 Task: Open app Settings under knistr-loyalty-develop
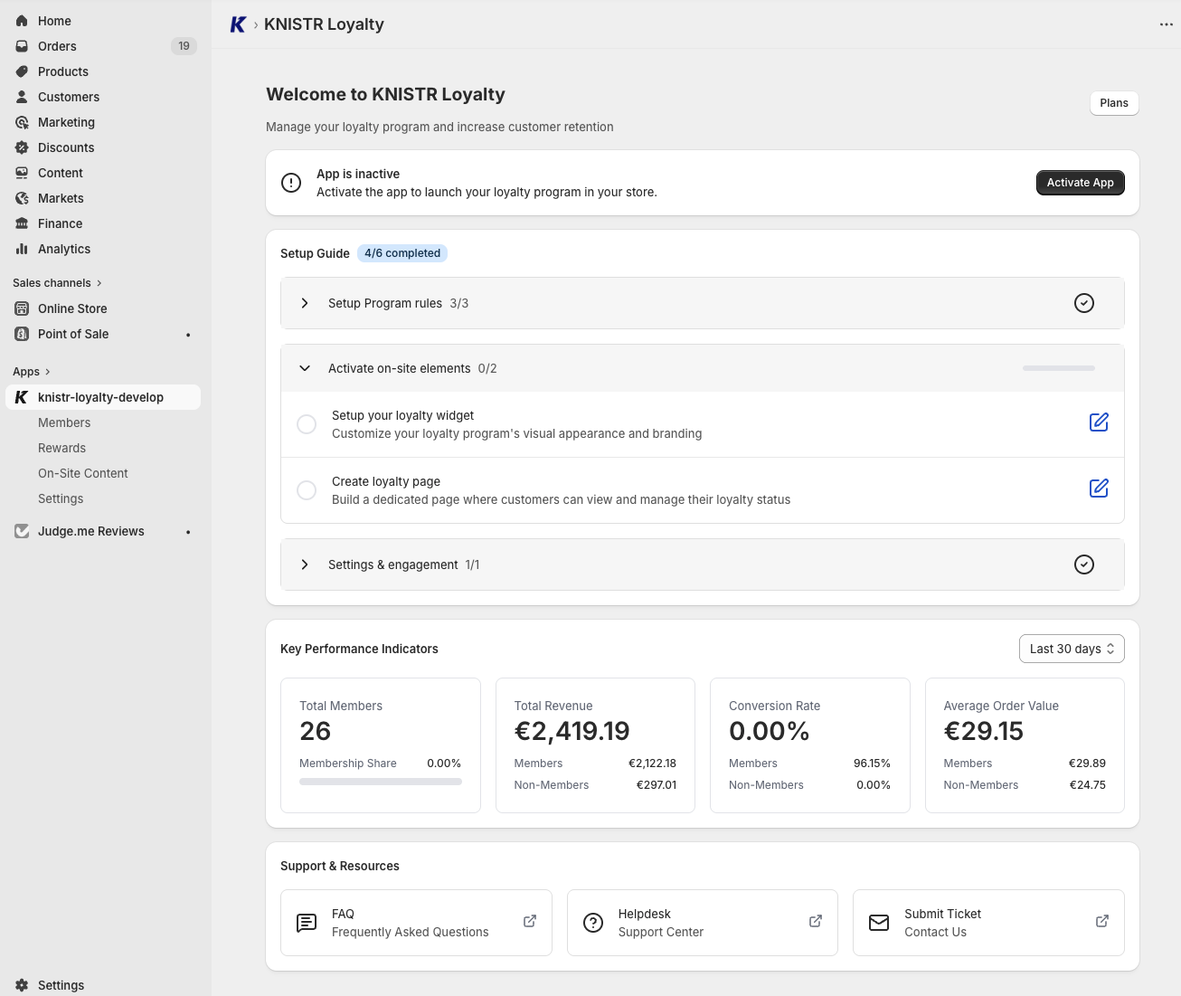[x=61, y=498]
